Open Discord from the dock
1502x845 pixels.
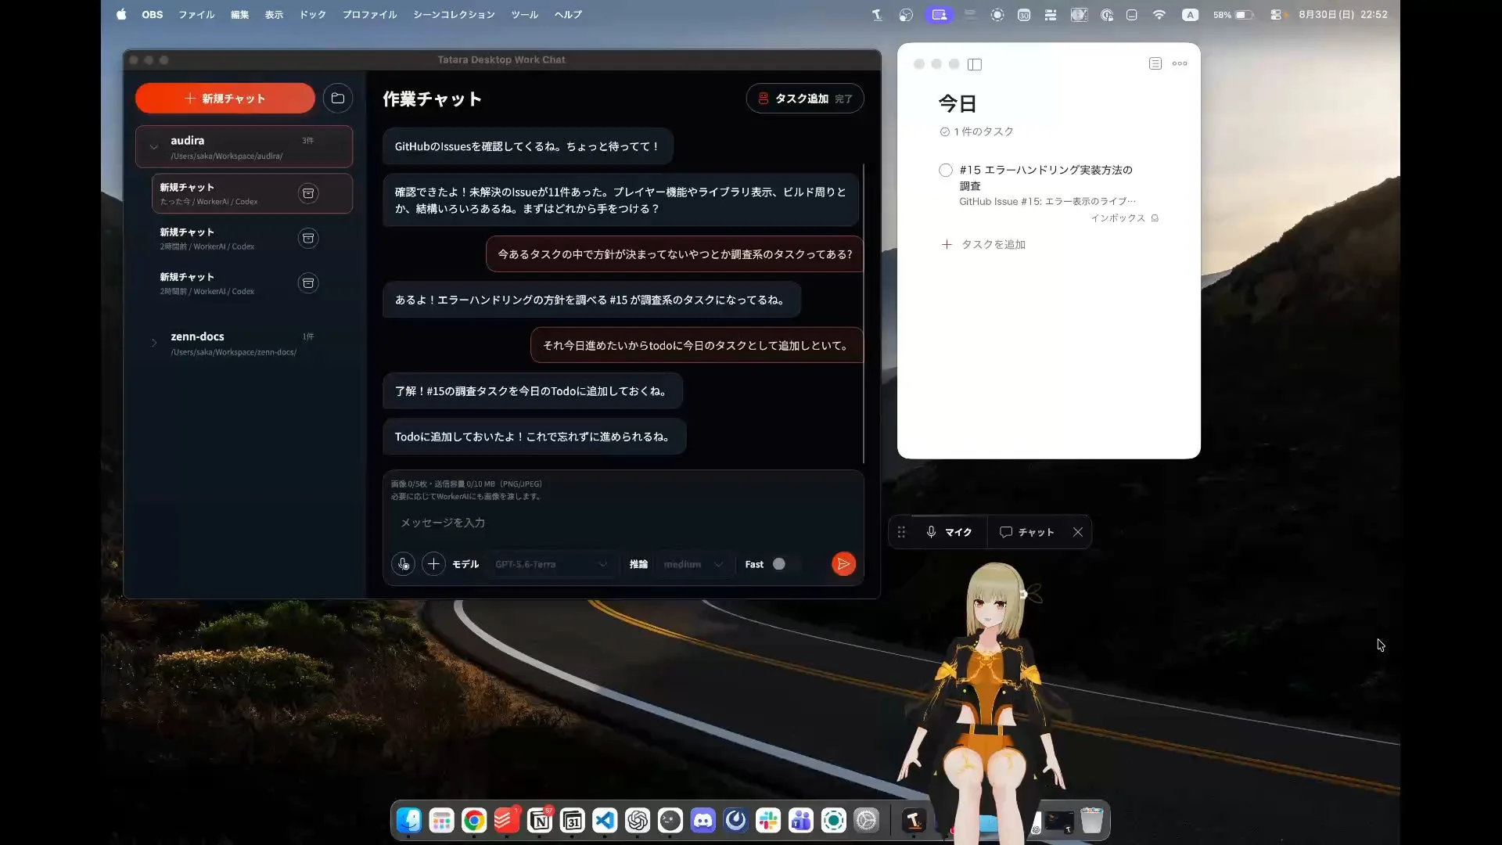pyautogui.click(x=703, y=821)
